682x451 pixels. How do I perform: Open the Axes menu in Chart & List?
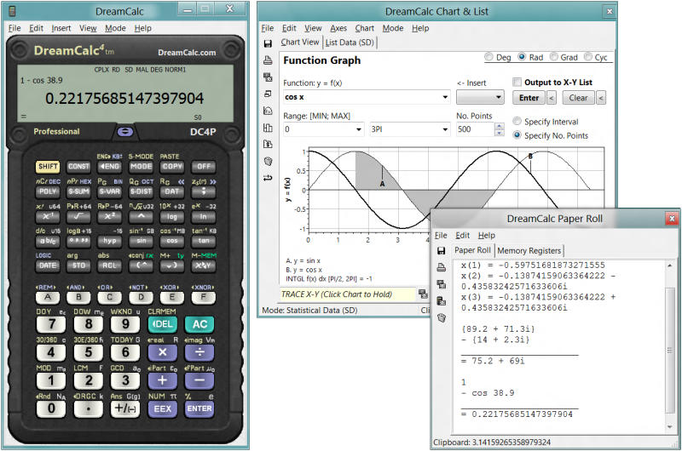[x=338, y=28]
